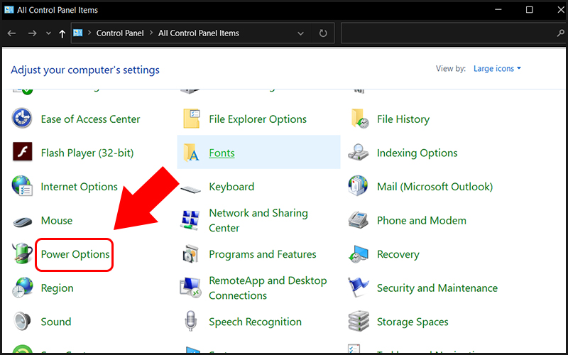Open the Security and Maintenance link
Image resolution: width=568 pixels, height=355 pixels.
coord(437,288)
